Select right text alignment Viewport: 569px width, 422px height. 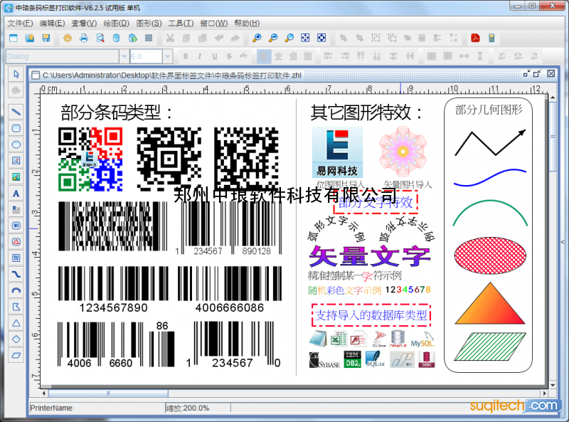pyautogui.click(x=293, y=56)
